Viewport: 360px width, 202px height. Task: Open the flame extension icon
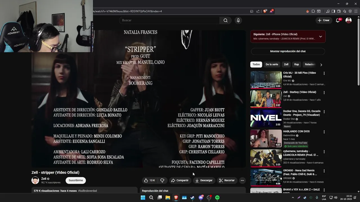(307, 11)
